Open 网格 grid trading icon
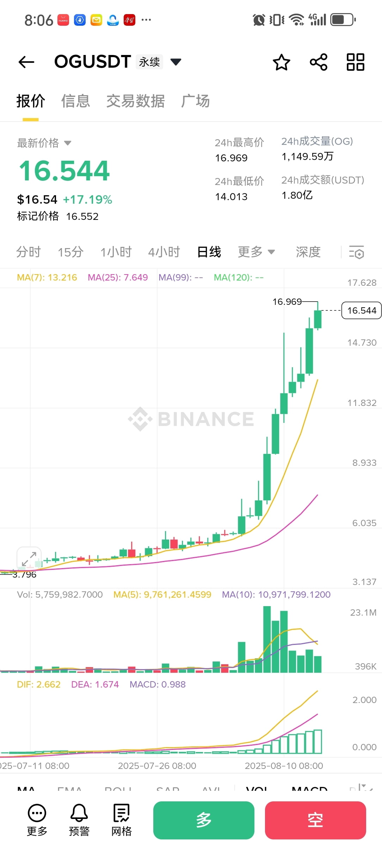This screenshot has height=850, width=382. click(x=122, y=820)
